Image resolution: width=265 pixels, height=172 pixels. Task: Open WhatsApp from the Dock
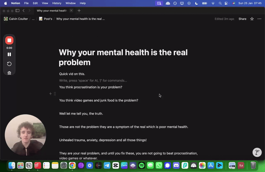(159, 166)
